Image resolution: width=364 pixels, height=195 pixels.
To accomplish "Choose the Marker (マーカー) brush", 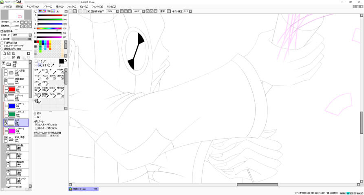I will [38, 77].
